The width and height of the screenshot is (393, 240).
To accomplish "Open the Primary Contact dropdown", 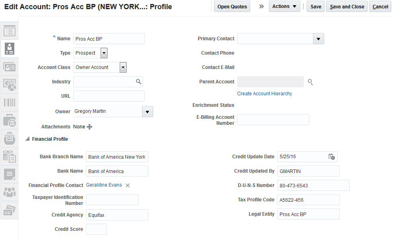I will point(318,39).
